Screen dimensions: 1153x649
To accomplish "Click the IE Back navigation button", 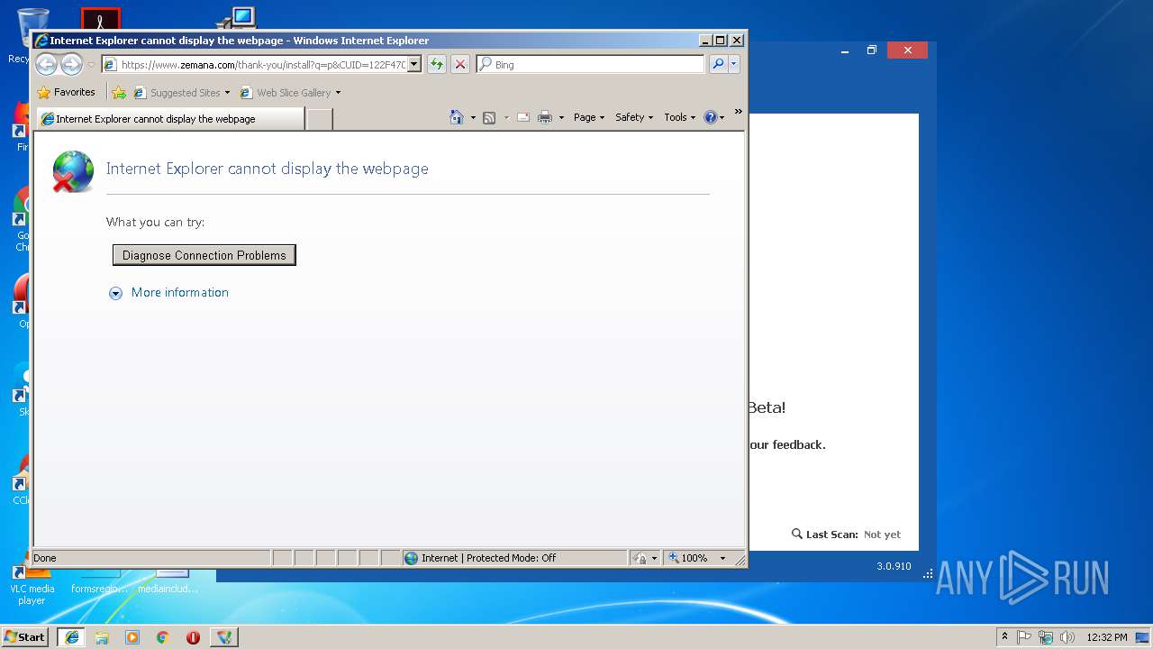I will click(x=46, y=64).
